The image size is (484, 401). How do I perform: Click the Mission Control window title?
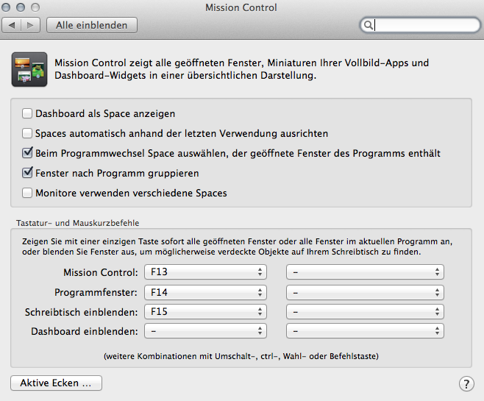point(241,7)
